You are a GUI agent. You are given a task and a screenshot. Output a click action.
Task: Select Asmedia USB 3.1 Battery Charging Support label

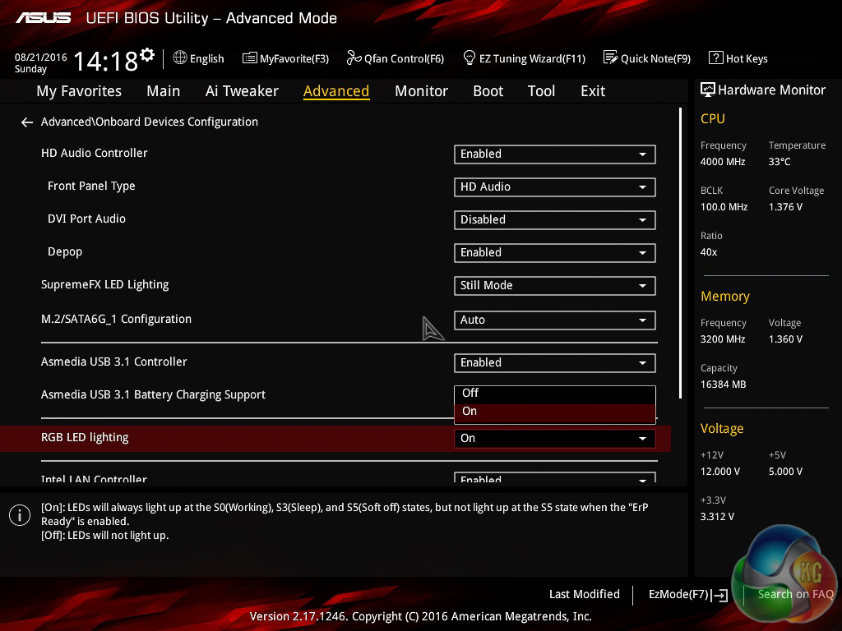[x=153, y=395]
